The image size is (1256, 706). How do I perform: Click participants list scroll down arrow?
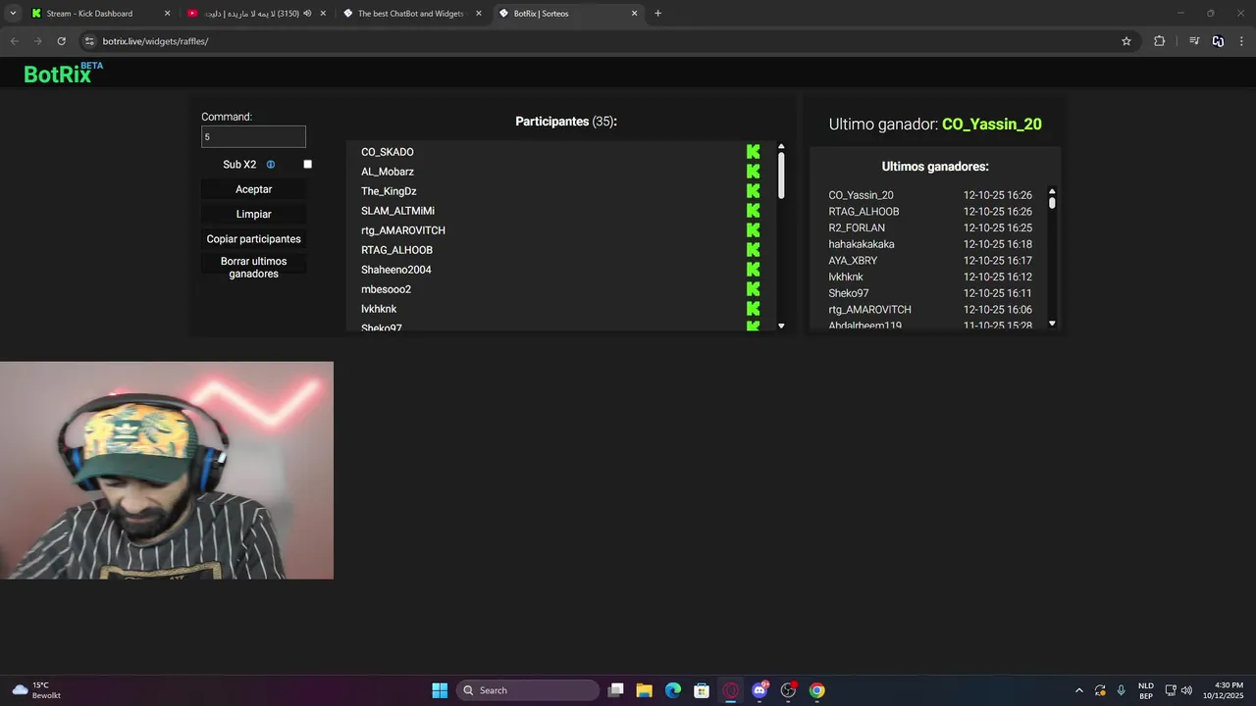tap(781, 326)
